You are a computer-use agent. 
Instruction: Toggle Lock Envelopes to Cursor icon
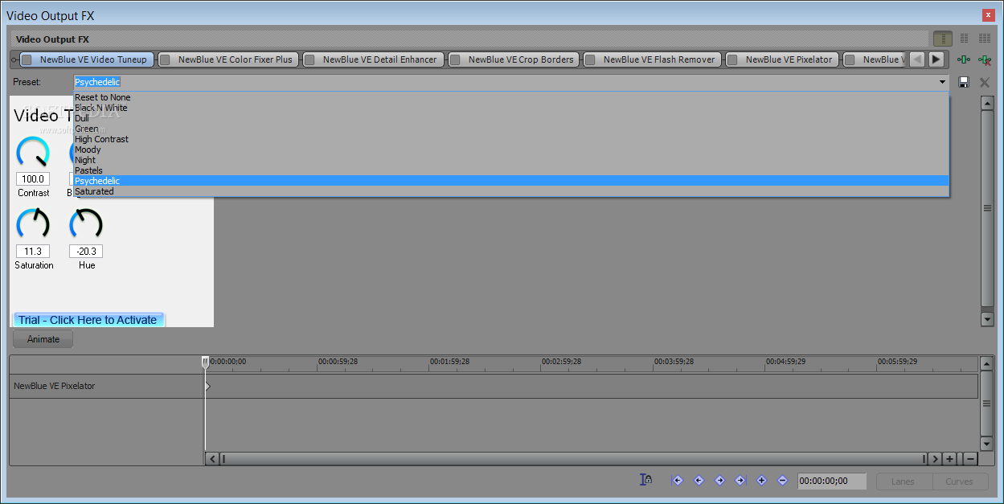[x=645, y=480]
